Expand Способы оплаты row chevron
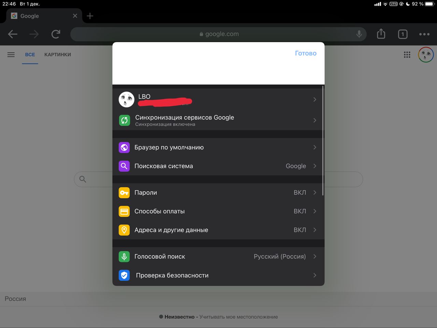The height and width of the screenshot is (328, 437). click(x=315, y=211)
